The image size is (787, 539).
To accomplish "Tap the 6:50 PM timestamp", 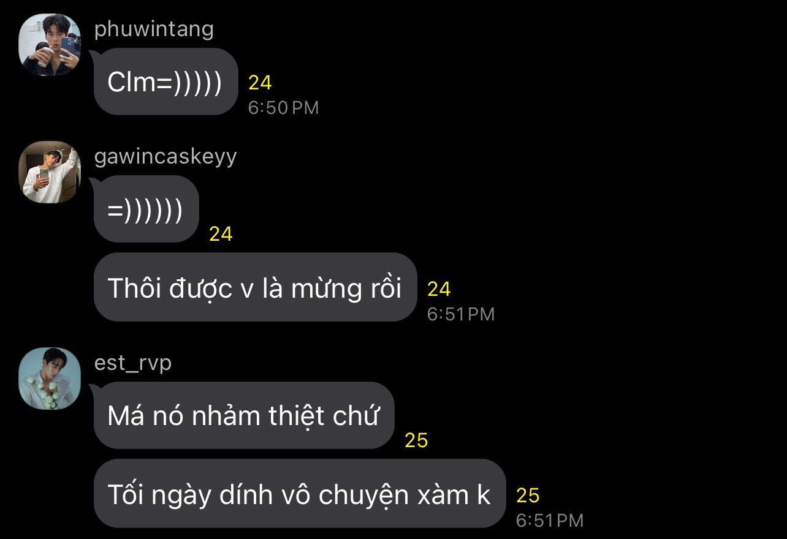I will (283, 108).
